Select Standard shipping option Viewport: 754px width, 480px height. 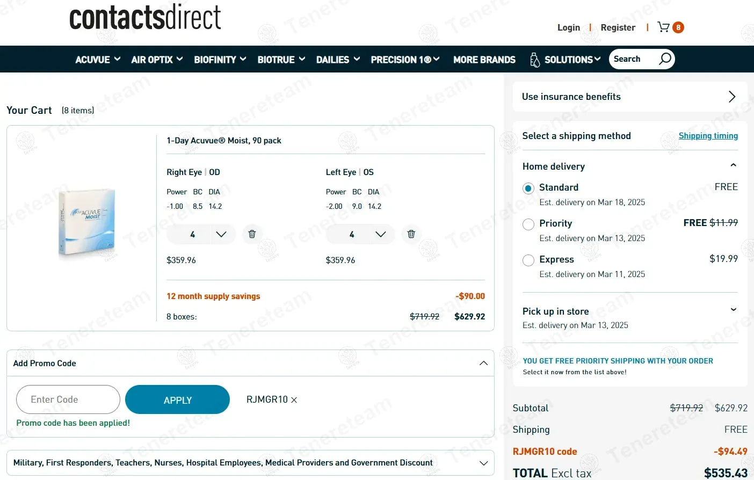point(528,188)
